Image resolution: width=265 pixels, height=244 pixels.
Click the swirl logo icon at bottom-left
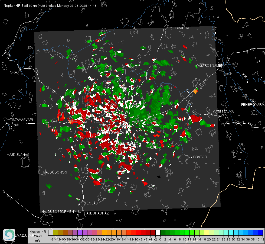point(9,235)
